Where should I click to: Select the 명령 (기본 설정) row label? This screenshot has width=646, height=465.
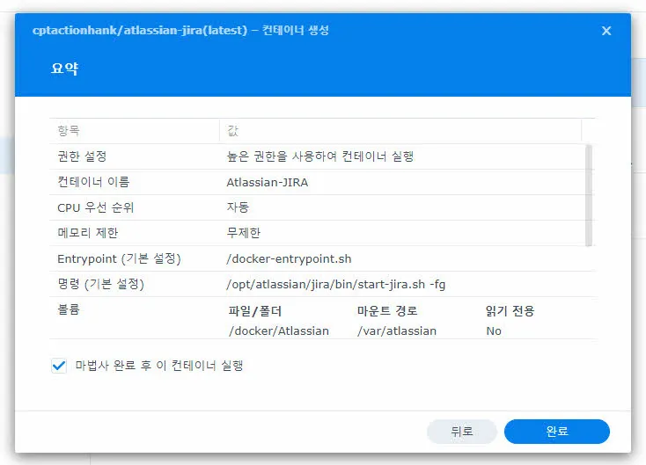pyautogui.click(x=100, y=284)
